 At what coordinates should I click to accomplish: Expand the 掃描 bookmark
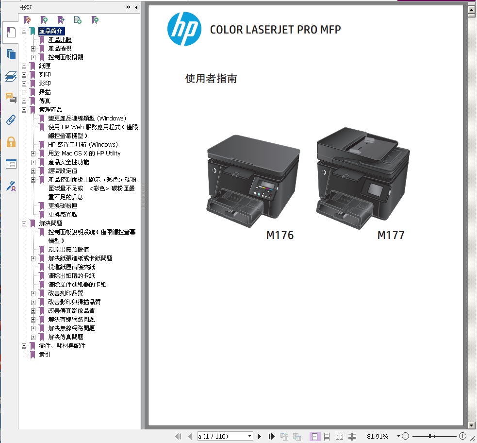24,92
